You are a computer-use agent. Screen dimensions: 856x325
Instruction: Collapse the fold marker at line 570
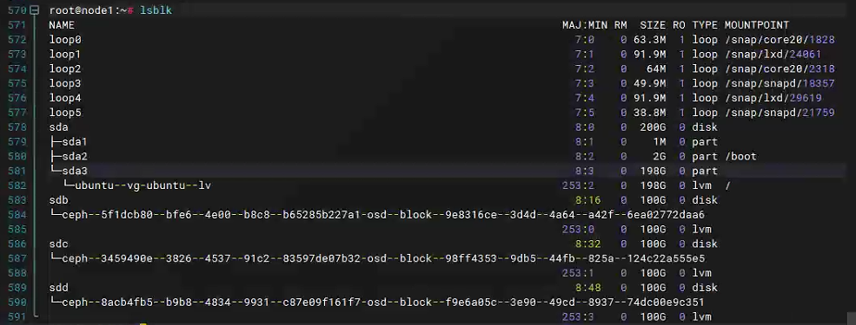click(x=35, y=10)
